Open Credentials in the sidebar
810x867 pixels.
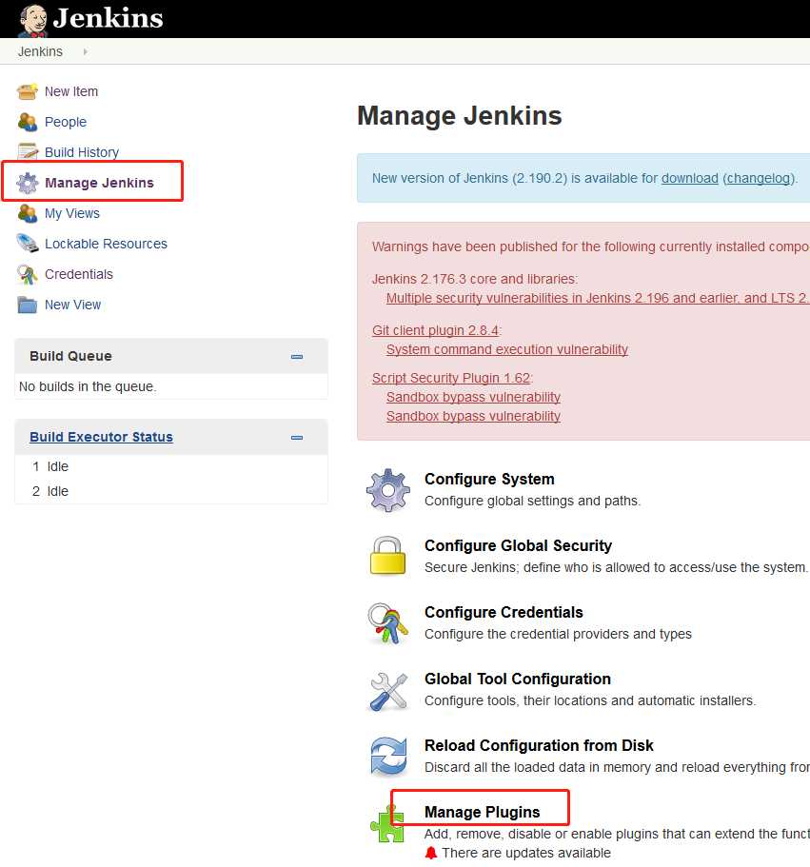coord(79,274)
